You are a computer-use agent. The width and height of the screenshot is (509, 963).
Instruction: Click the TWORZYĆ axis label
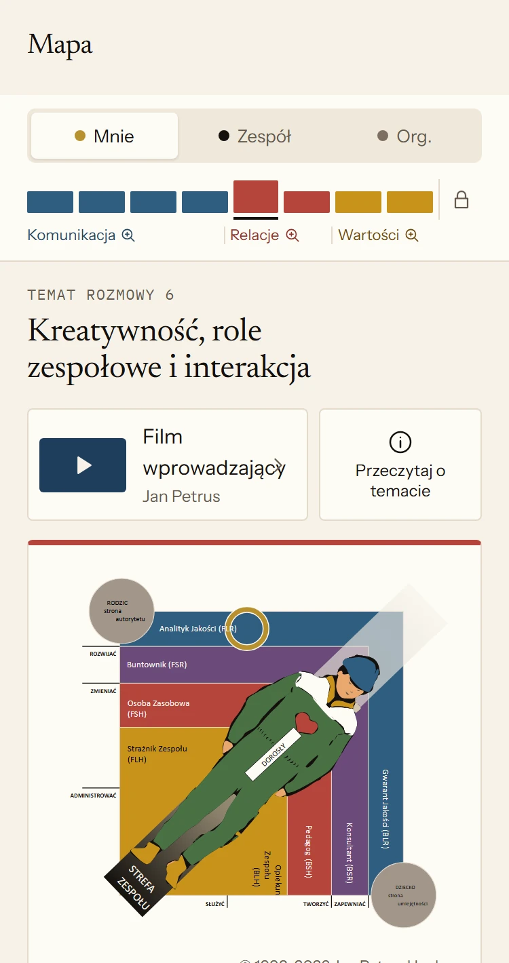point(316,904)
